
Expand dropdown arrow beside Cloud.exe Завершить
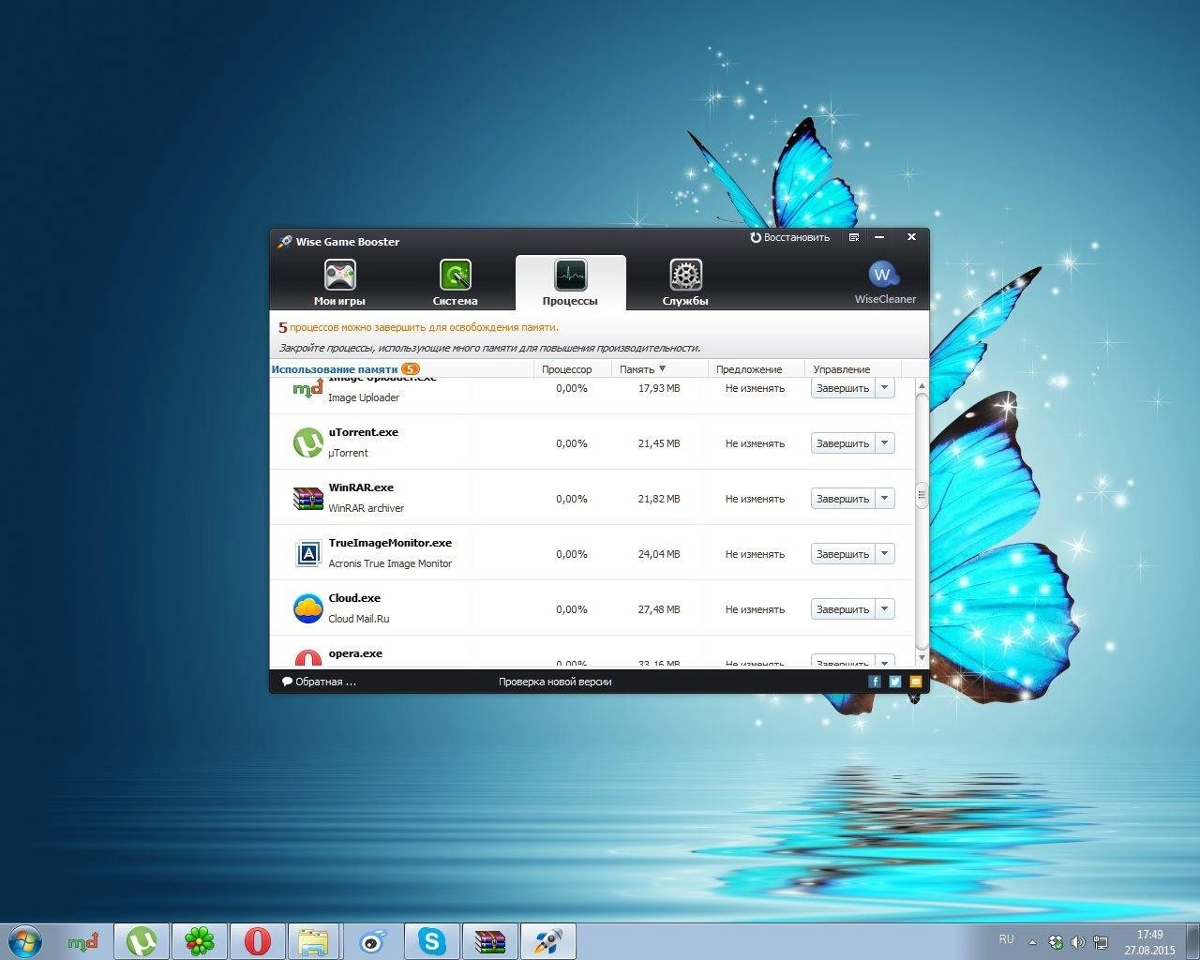(x=885, y=609)
